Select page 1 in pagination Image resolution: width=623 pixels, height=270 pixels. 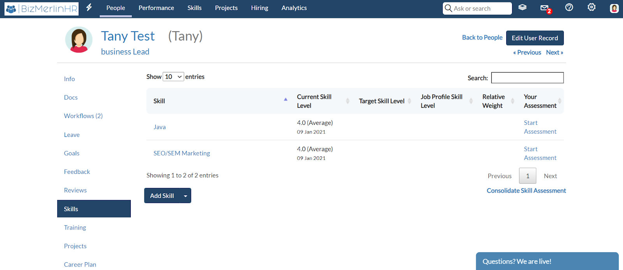point(528,176)
